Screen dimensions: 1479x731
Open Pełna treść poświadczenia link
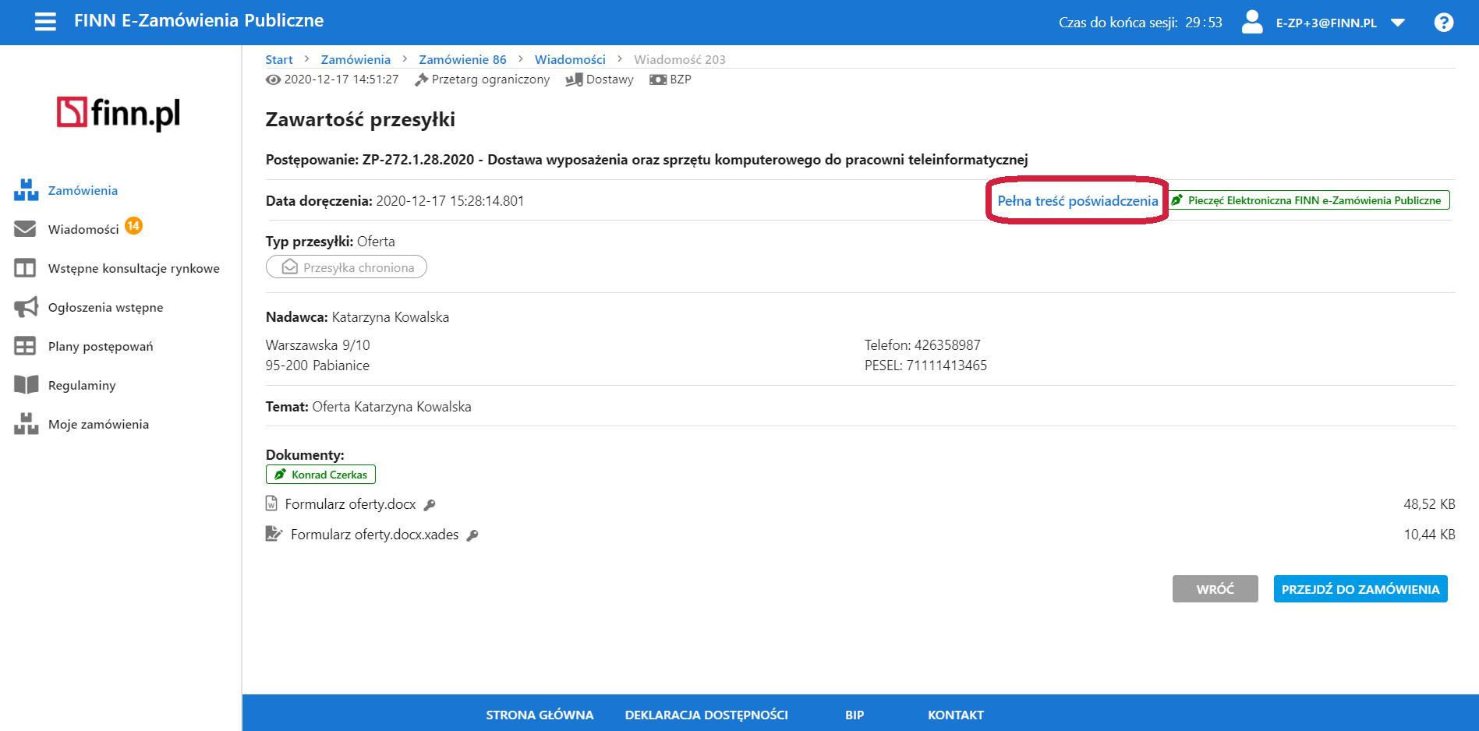coord(1077,201)
